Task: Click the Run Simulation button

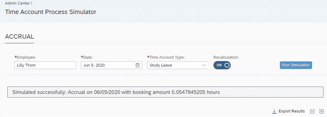Action: tap(296, 65)
